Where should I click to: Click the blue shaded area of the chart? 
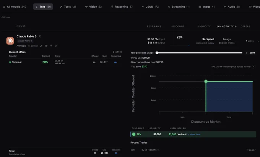pyautogui.click(x=229, y=97)
